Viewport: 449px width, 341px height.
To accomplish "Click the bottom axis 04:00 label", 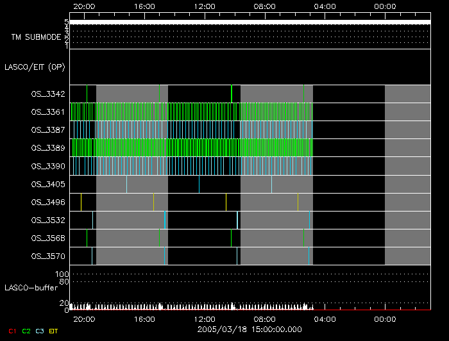I will (x=325, y=319).
